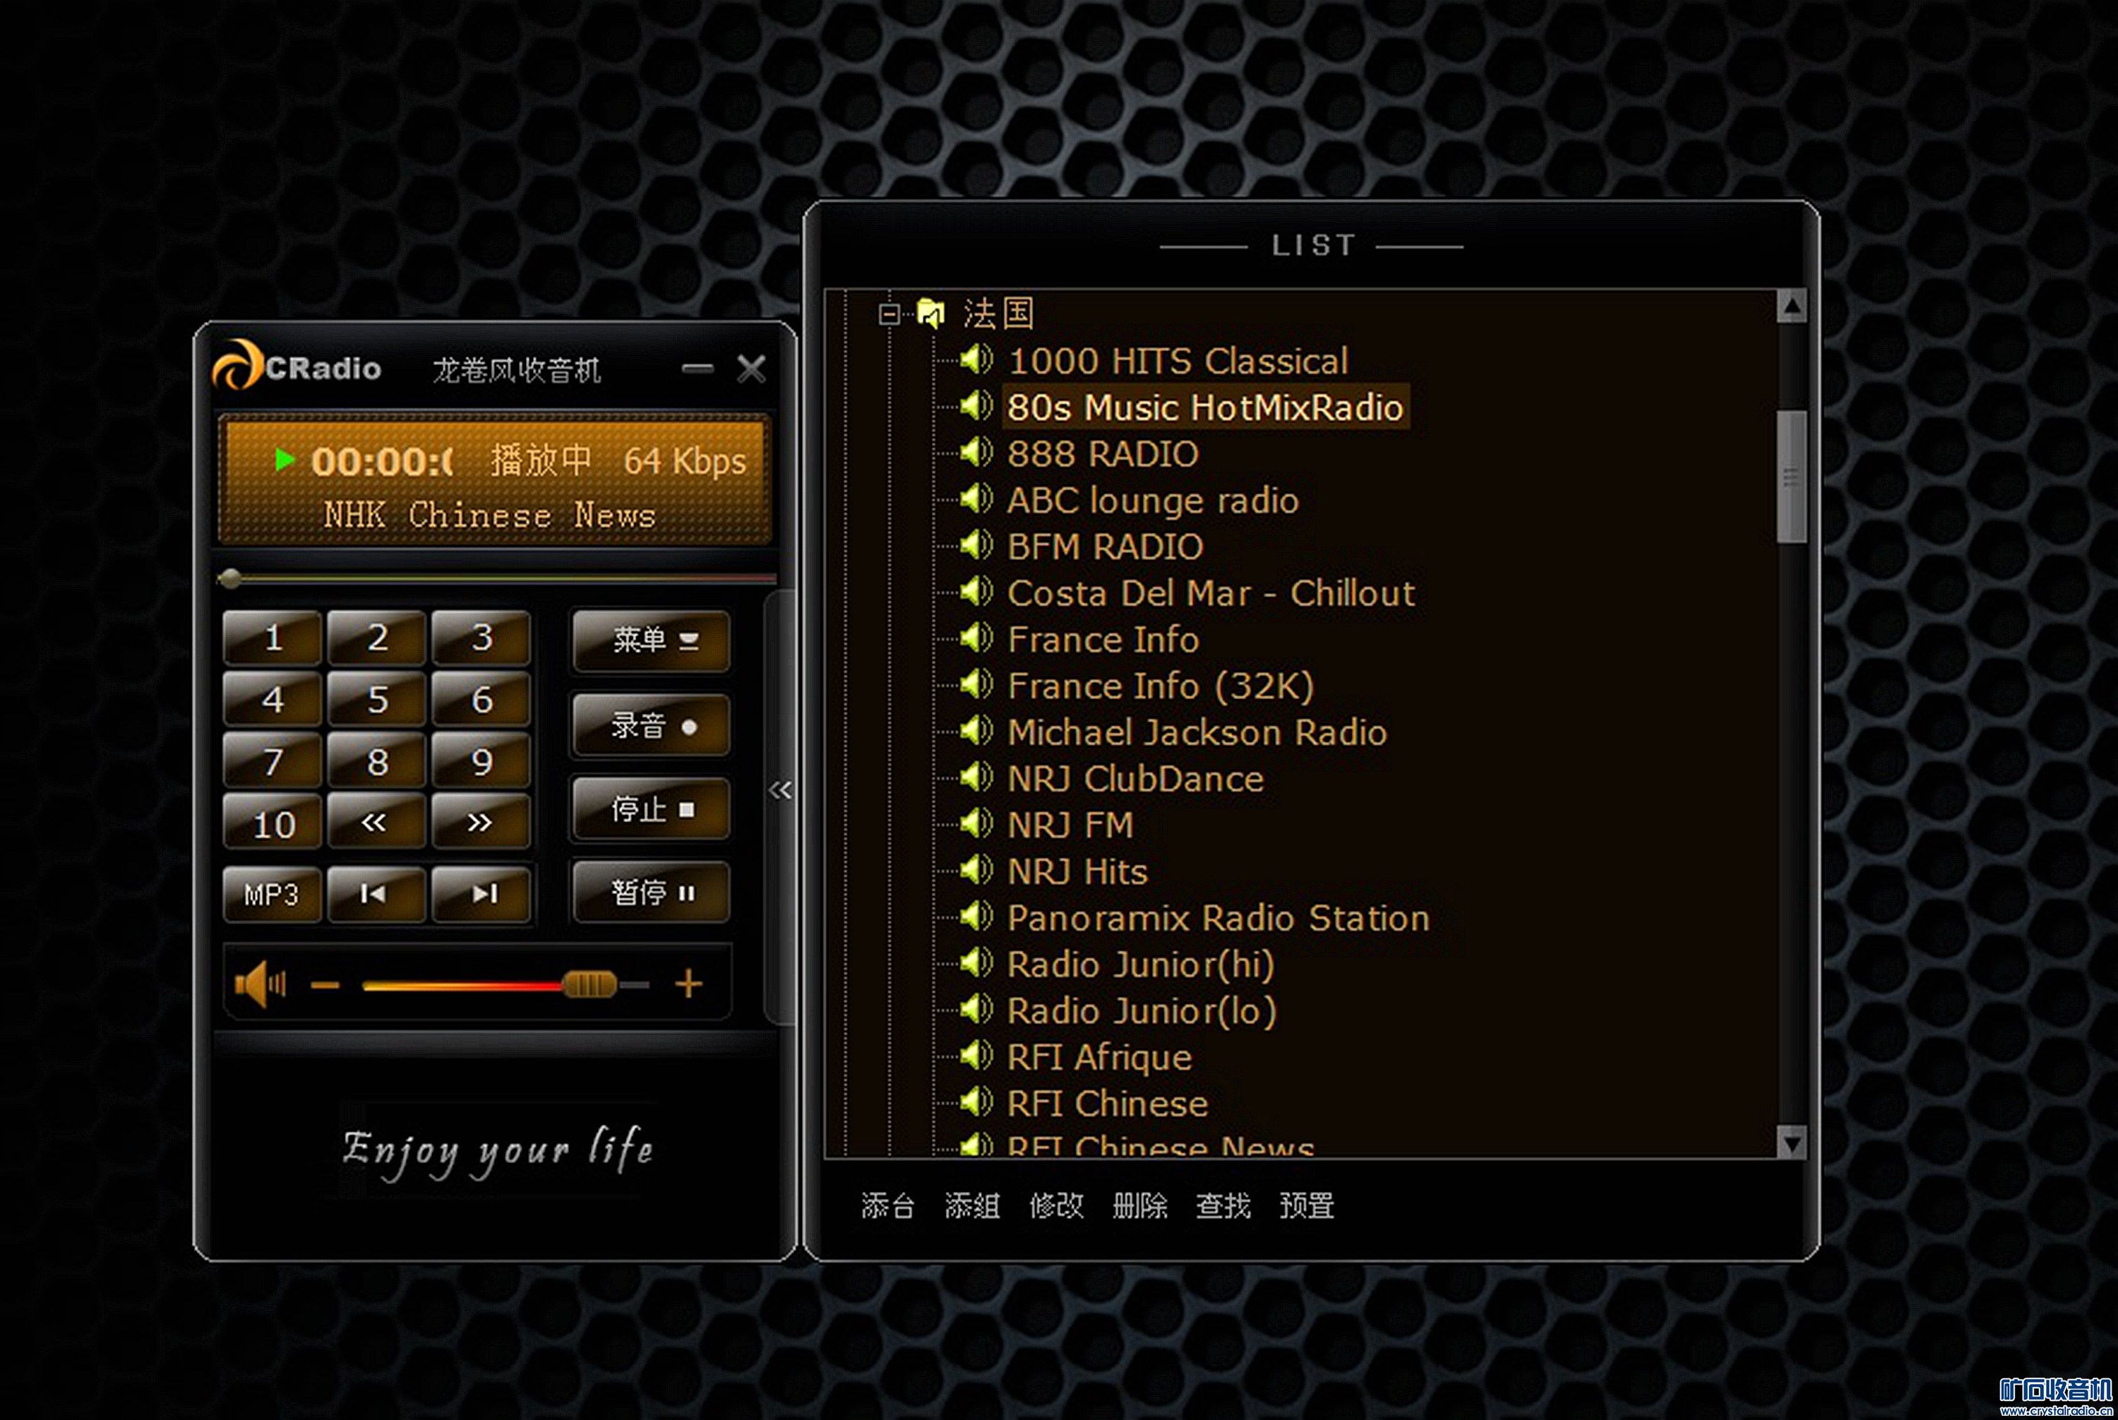
Task: Mute audio with the speaker icon
Action: (260, 984)
